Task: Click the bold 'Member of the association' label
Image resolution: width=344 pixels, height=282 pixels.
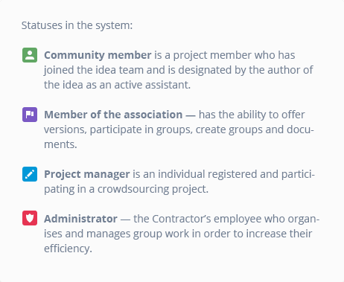Action: click(113, 115)
